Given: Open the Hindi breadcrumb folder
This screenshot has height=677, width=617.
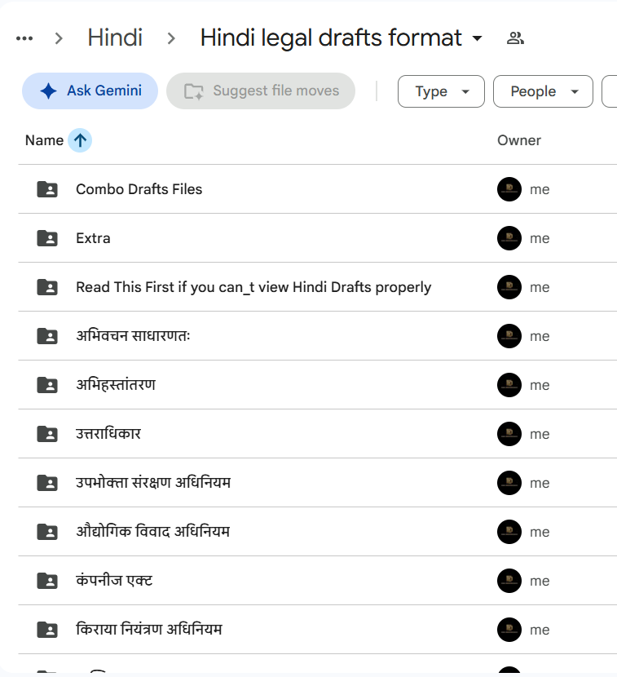Looking at the screenshot, I should click(x=115, y=38).
